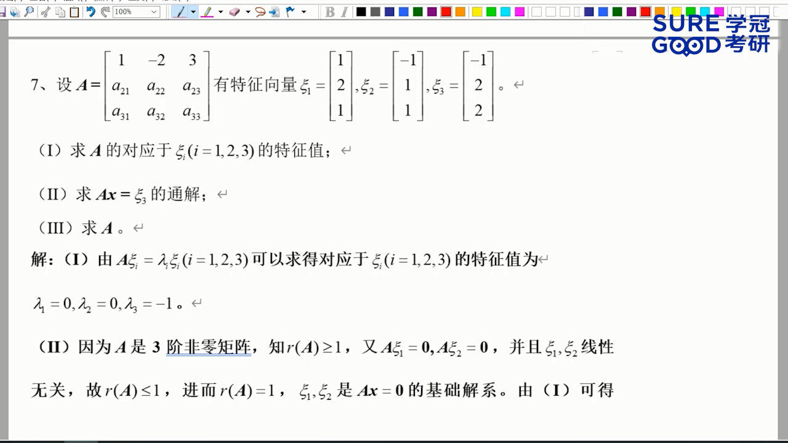Pick the selected red swatch in first color group
This screenshot has height=443, width=788.
coord(446,12)
